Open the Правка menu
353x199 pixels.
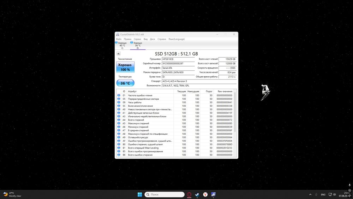tap(127, 39)
